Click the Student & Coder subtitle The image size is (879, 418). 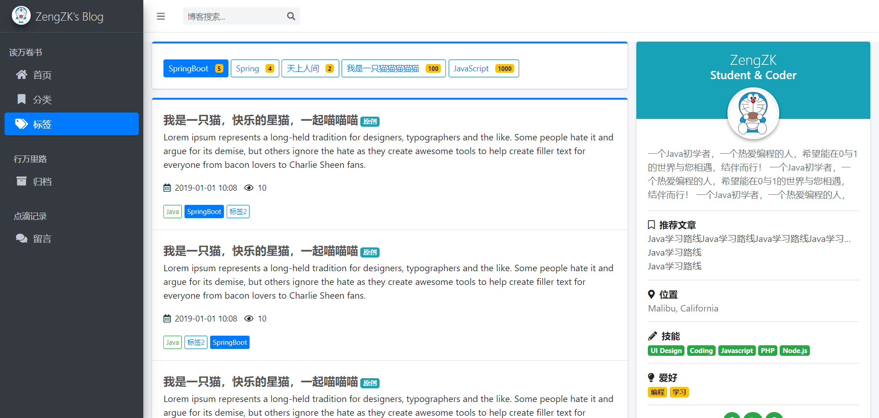[x=753, y=75]
